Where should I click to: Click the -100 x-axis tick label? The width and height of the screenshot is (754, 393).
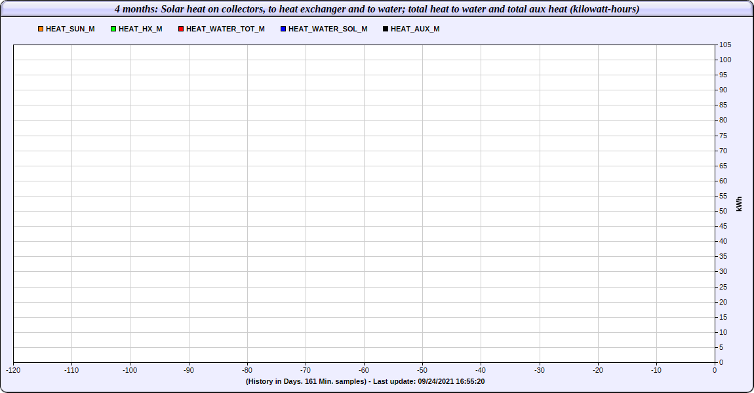(x=130, y=370)
